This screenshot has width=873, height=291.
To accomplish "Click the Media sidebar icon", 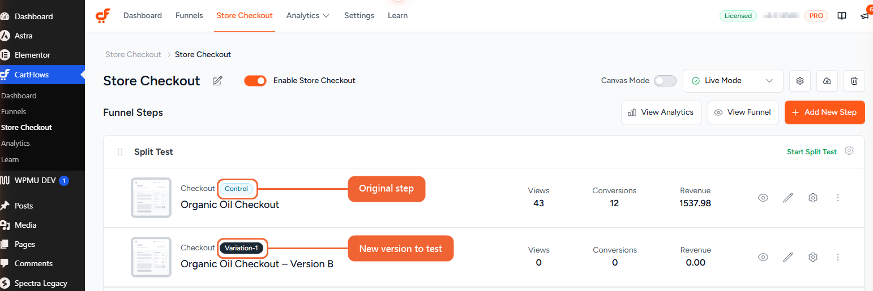I will click(5, 225).
